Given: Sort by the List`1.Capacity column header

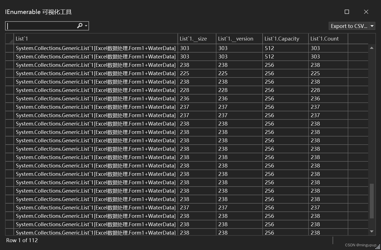Looking at the screenshot, I should (286, 39).
